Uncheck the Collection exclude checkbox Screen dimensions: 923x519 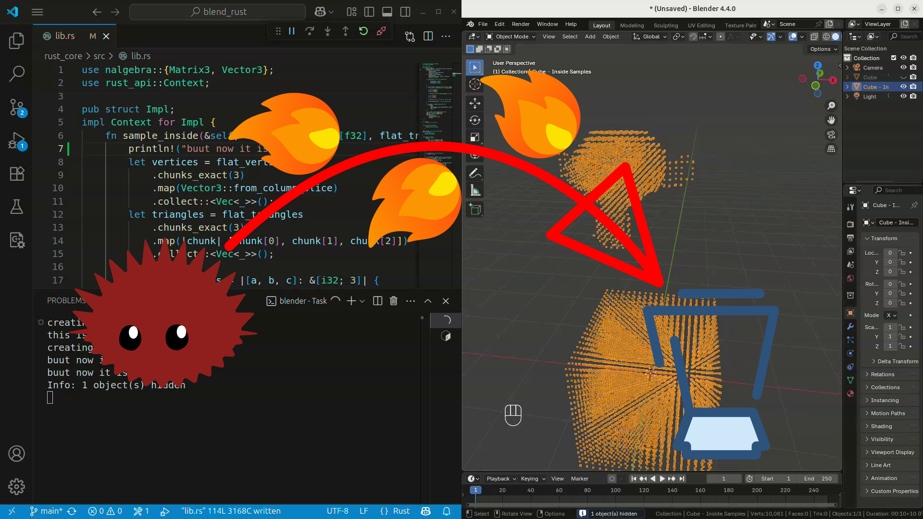pyautogui.click(x=894, y=58)
